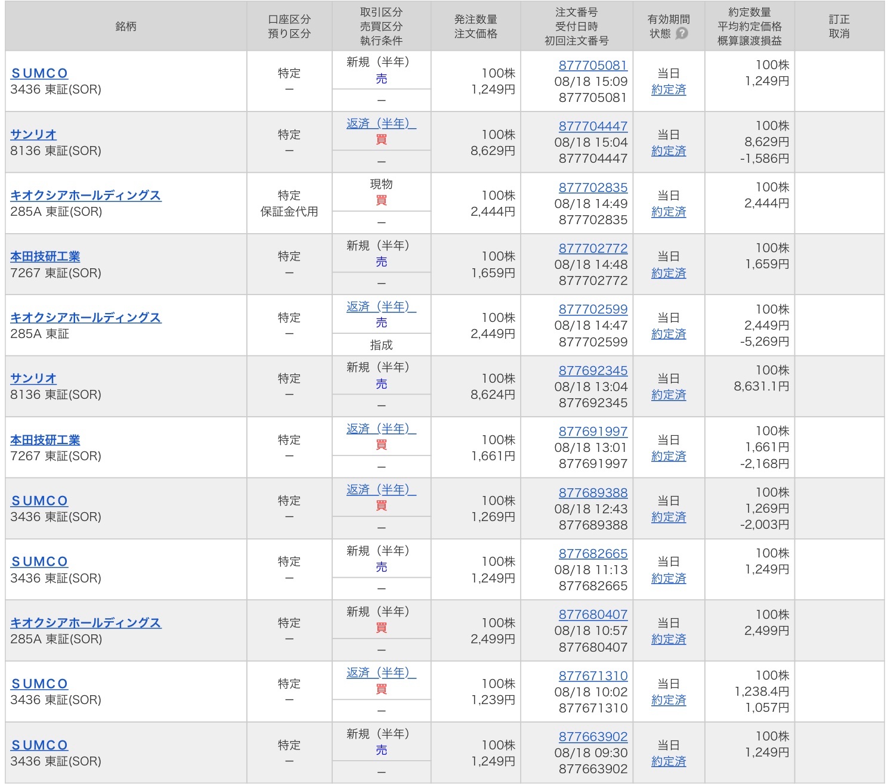Select the 訂正 取消 column header

839,26
